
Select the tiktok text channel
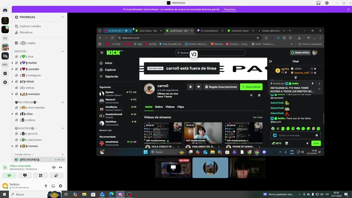click(40, 81)
